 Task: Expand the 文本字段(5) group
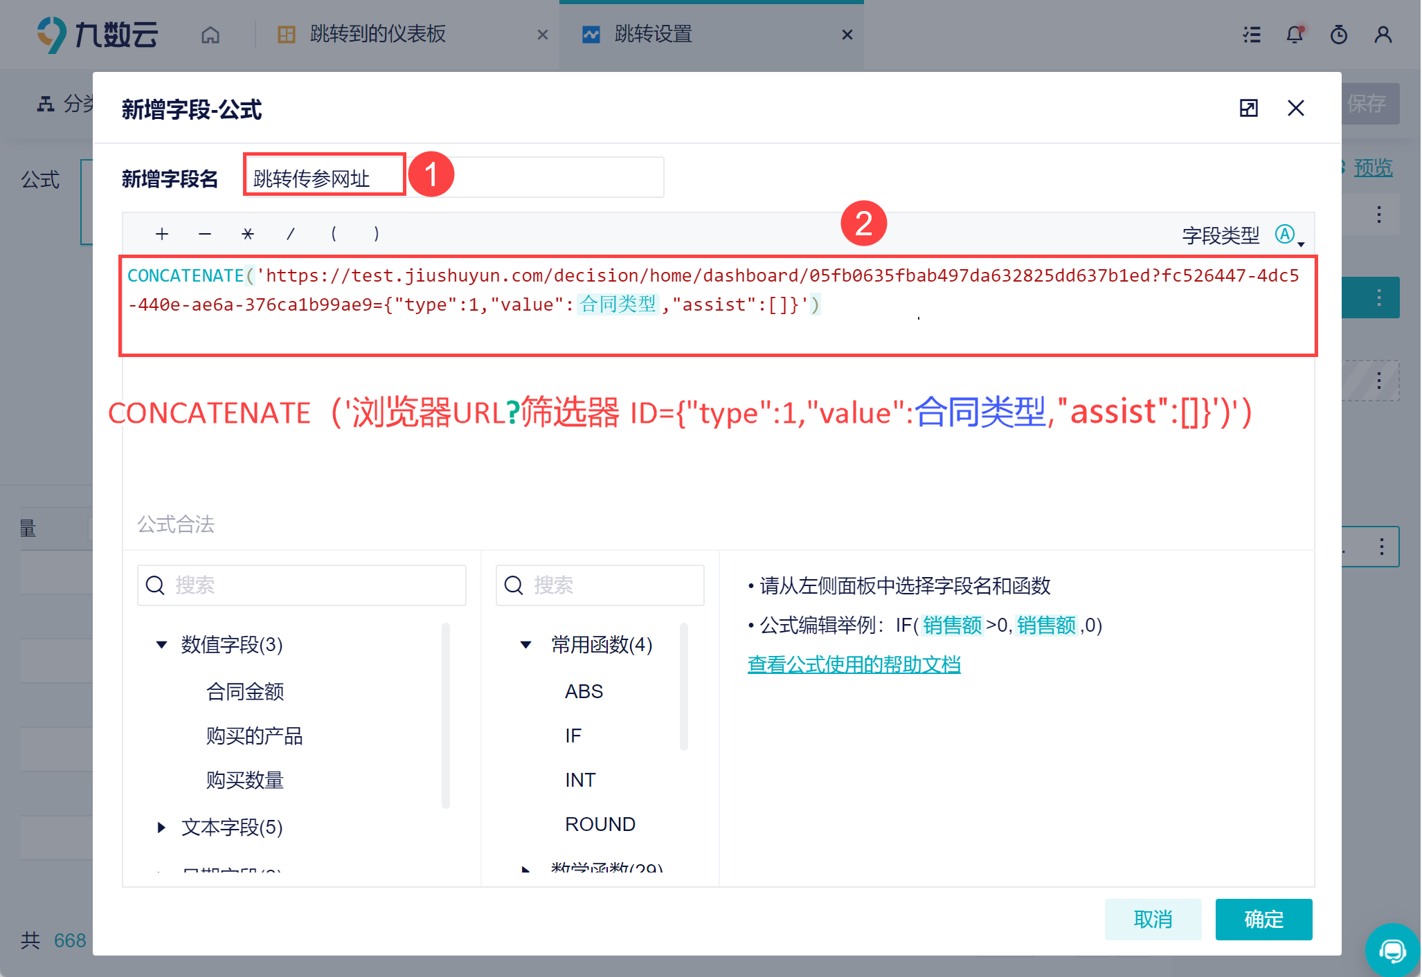(161, 828)
